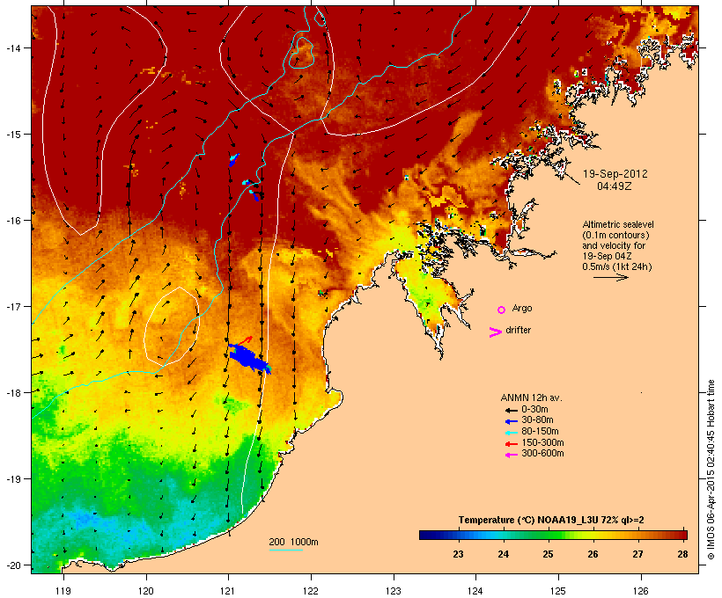Click the magenta drifter legend symbol
Viewport: 722px width, 598px height.
coord(495,332)
